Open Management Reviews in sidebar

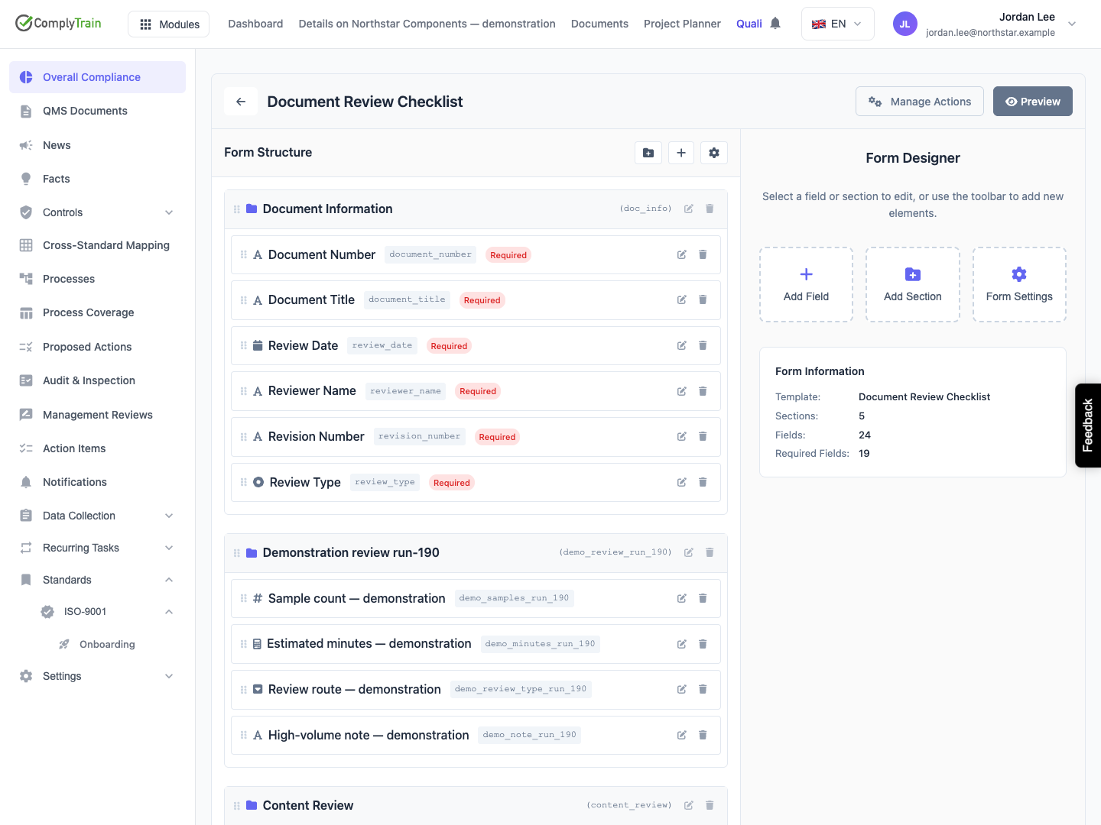[97, 415]
